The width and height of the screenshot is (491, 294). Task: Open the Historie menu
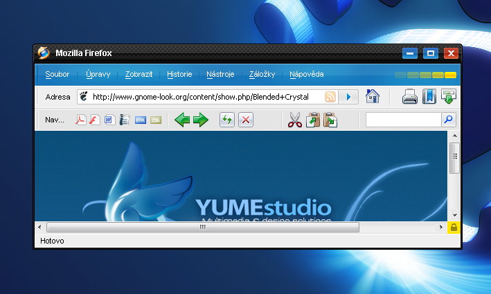pos(179,75)
